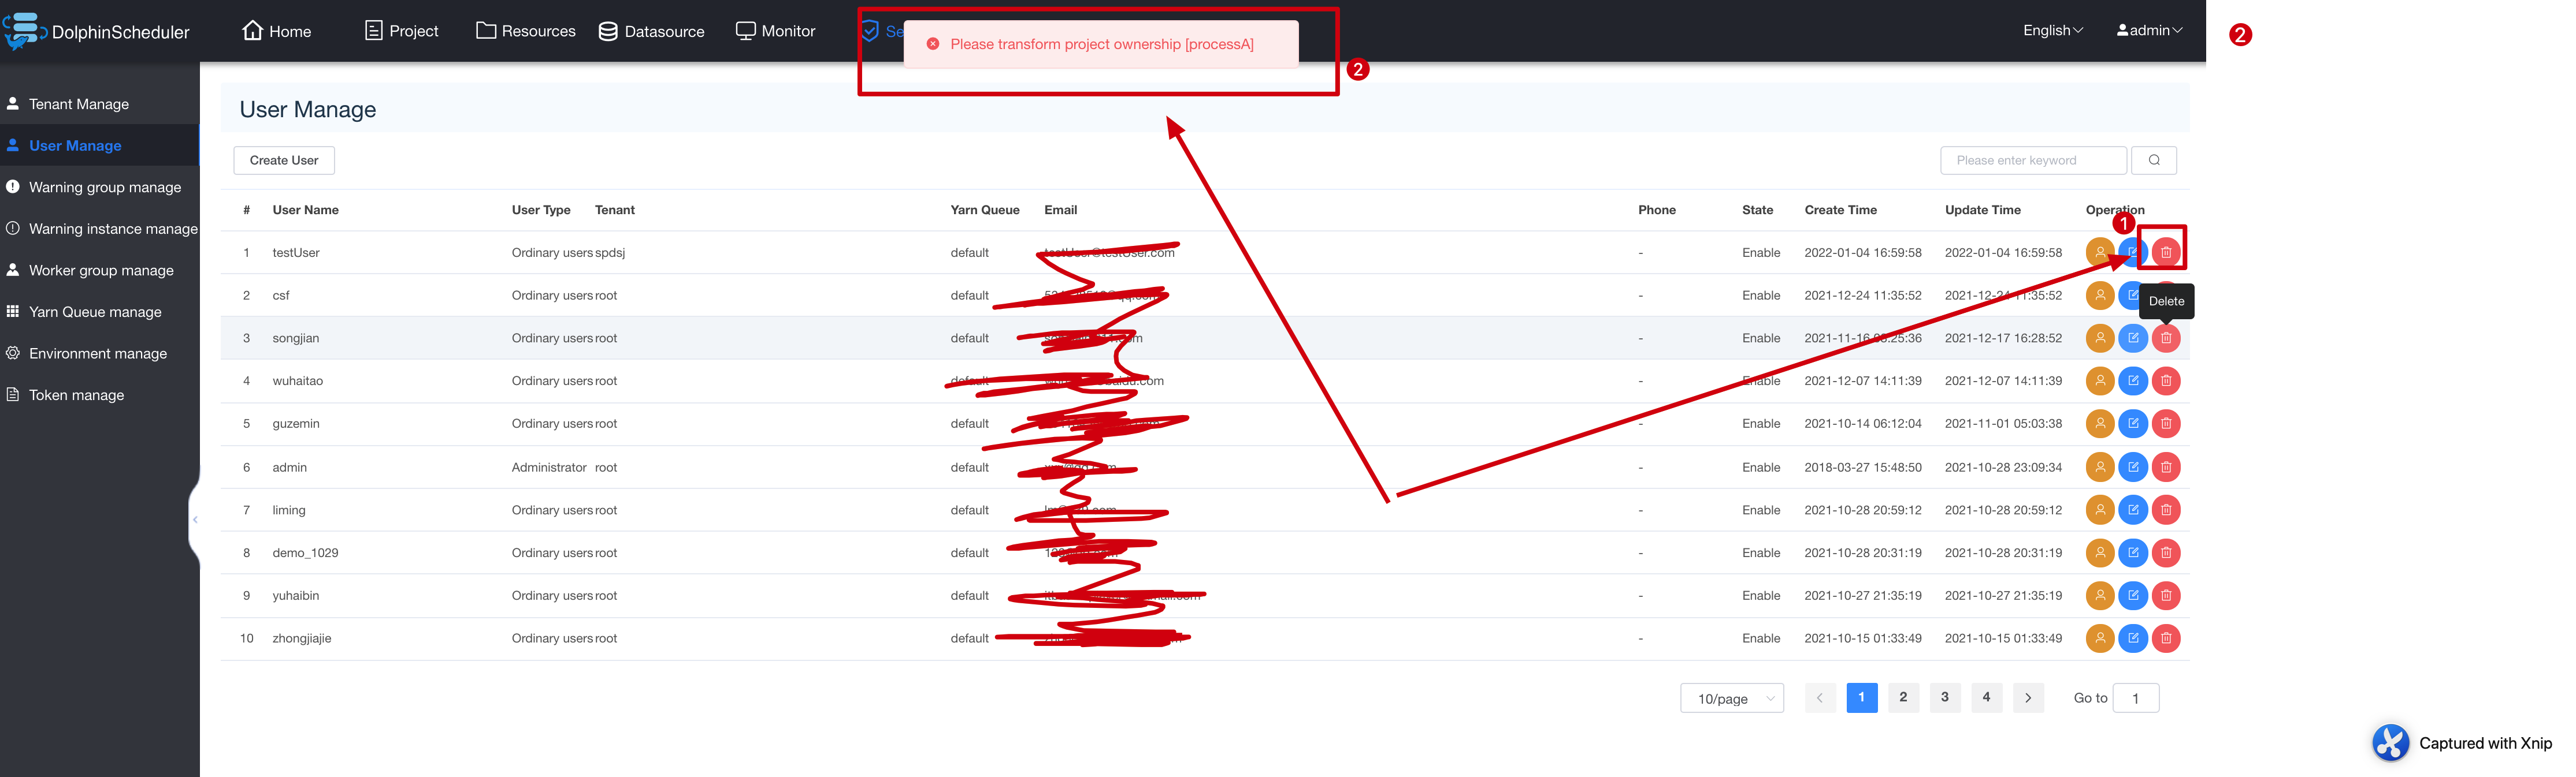Open the Tenant Manage sidebar section

[78, 104]
